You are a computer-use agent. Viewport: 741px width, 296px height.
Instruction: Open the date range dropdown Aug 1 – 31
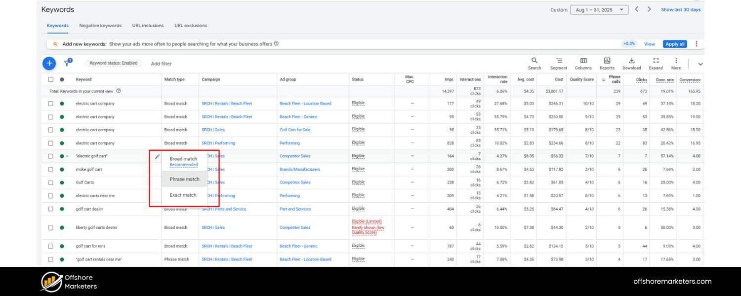tap(599, 9)
